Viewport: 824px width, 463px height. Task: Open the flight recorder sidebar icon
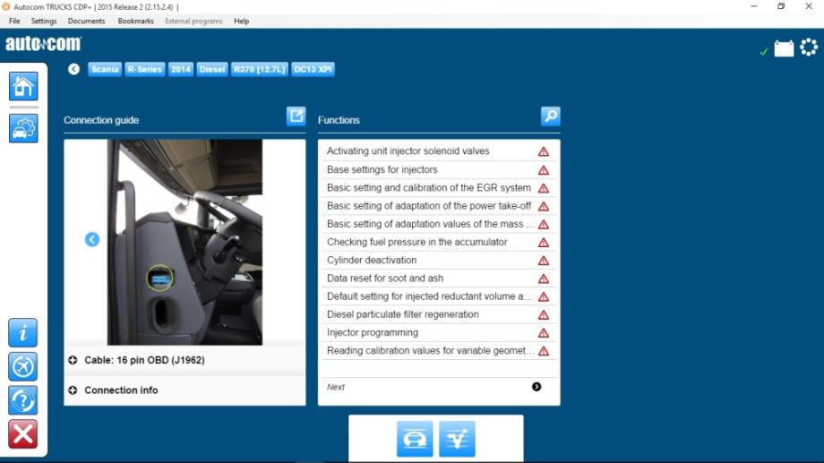[22, 366]
